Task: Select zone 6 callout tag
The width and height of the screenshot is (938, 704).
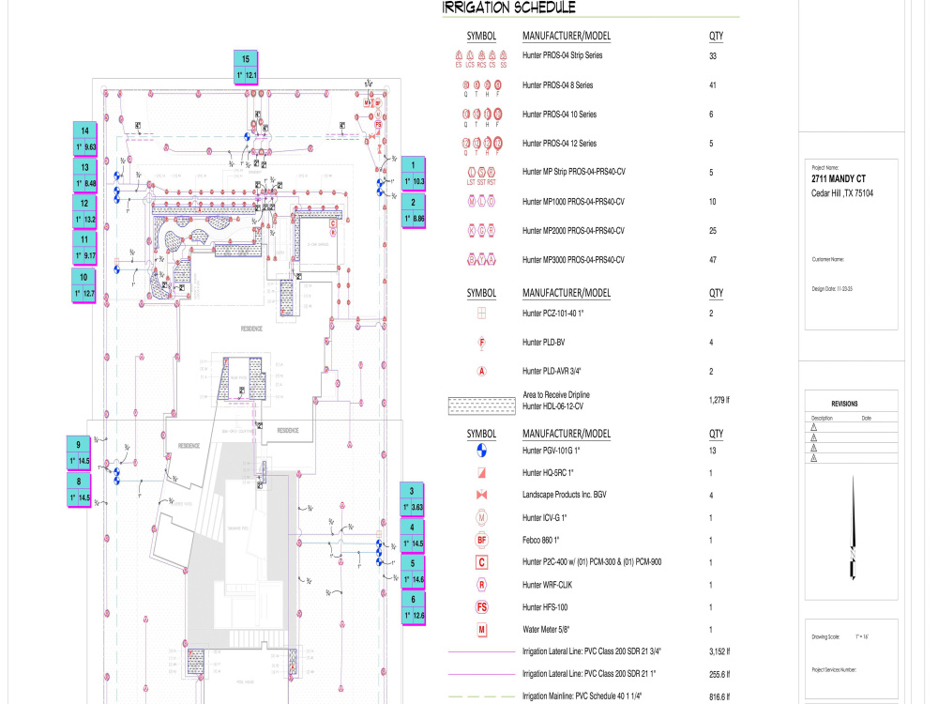Action: click(x=414, y=607)
